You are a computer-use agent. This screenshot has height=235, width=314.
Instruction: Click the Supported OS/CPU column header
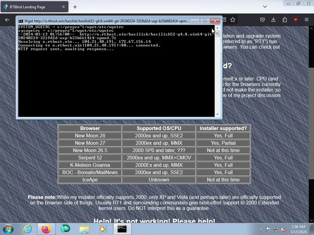coord(159,128)
